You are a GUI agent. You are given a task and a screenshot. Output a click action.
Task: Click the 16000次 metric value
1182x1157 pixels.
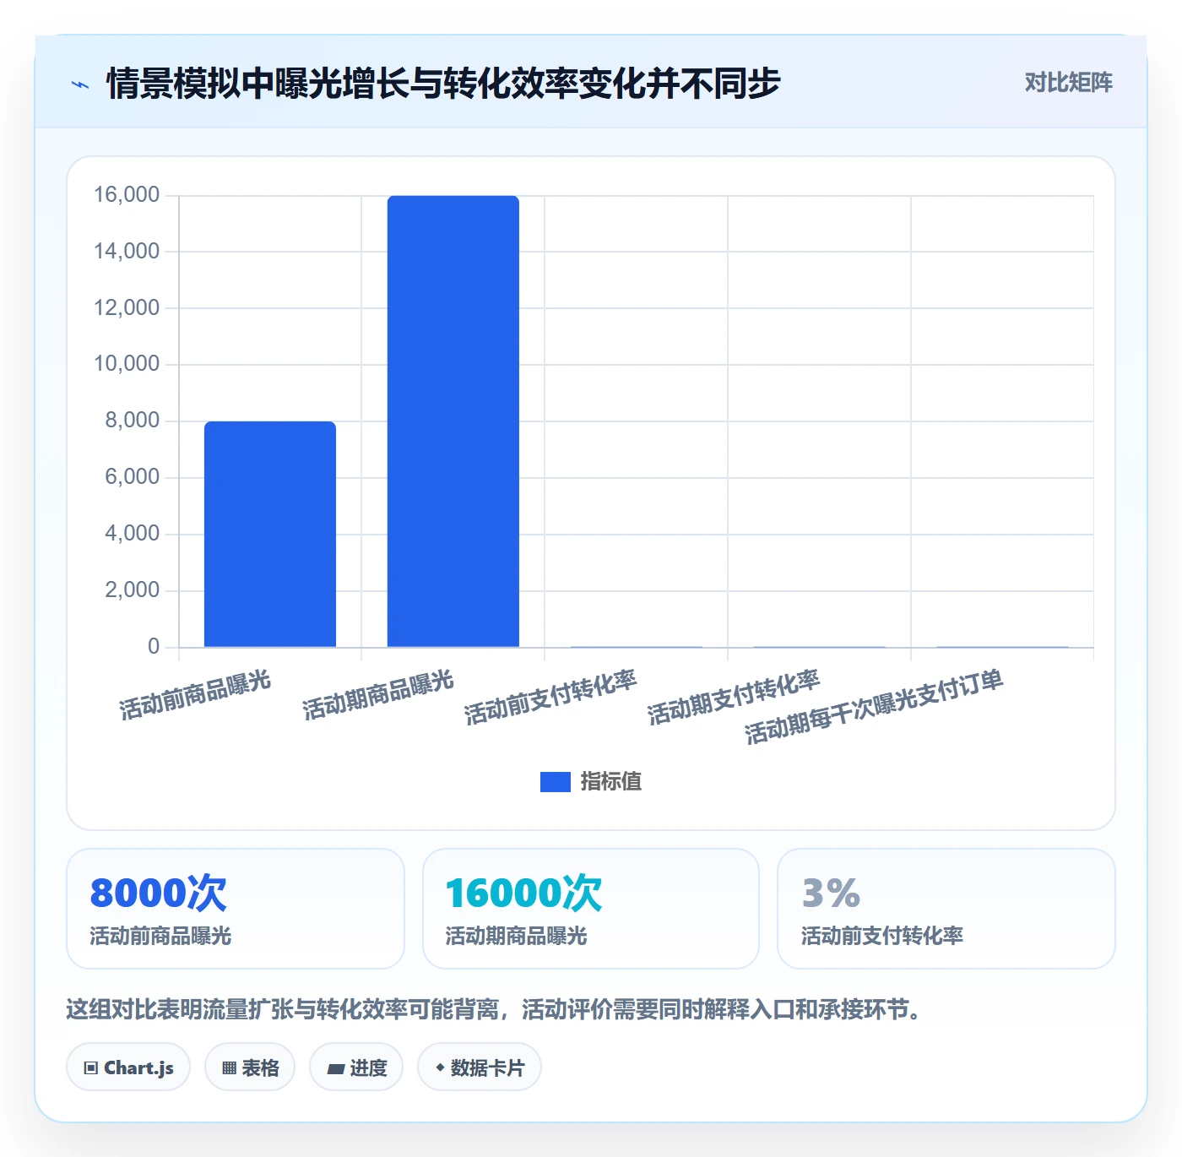tap(523, 894)
